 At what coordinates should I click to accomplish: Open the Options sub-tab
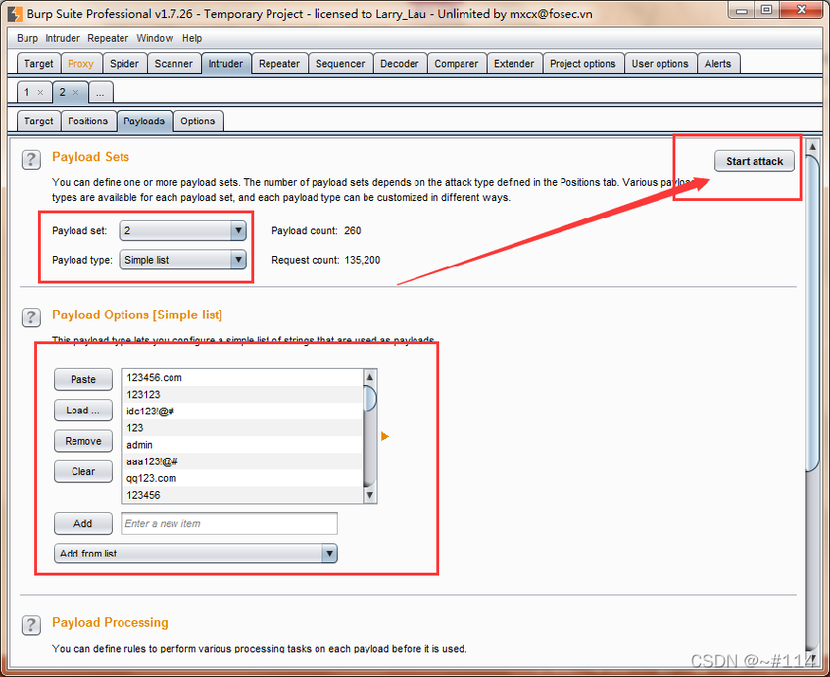click(x=197, y=121)
